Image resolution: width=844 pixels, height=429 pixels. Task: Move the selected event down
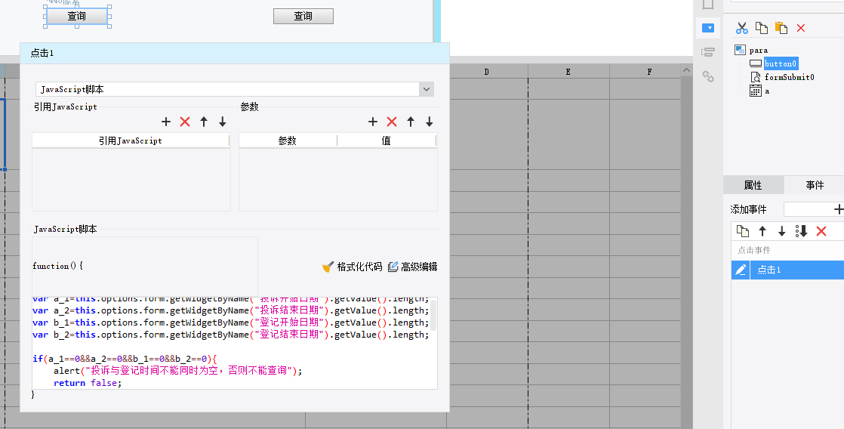781,231
